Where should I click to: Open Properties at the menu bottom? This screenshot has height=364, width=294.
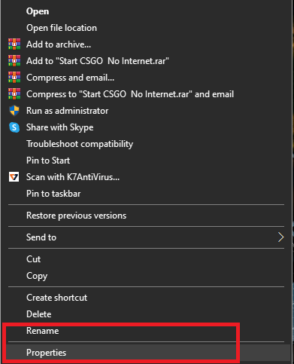pos(47,353)
